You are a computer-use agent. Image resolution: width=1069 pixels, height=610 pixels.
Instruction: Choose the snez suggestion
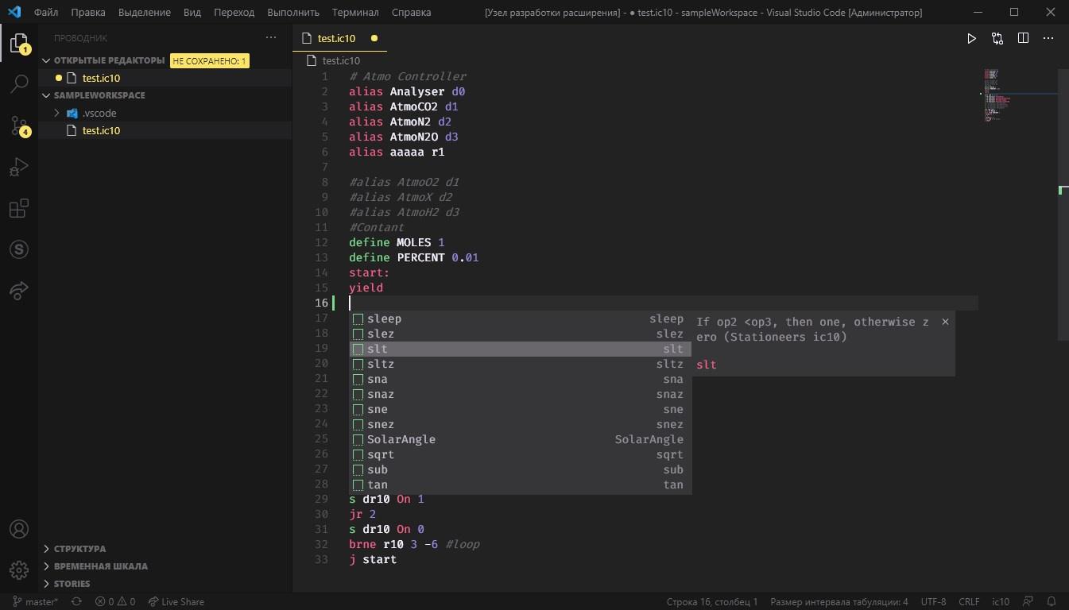(x=521, y=424)
